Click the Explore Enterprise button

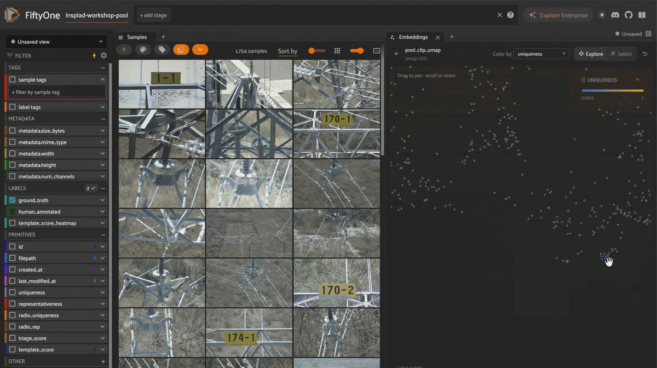coord(558,15)
